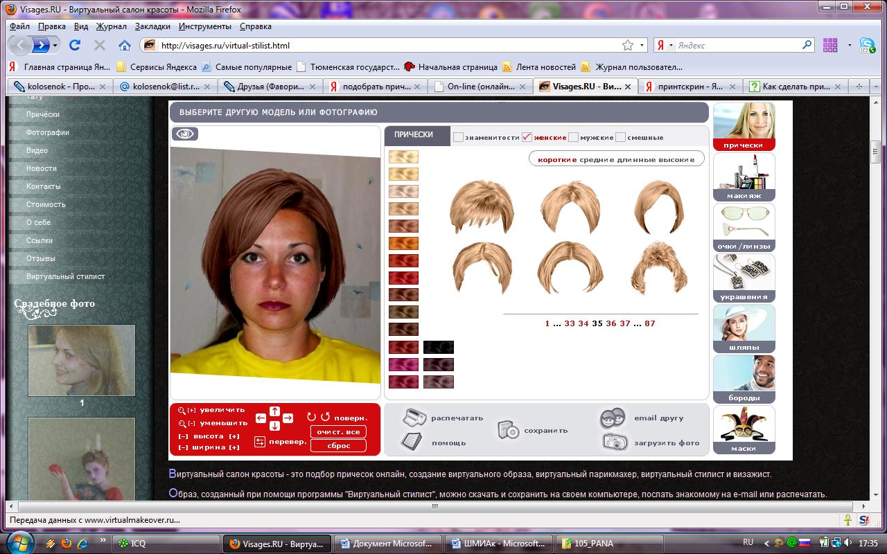The image size is (887, 554).
Task: Open the бороды category tile
Action: [x=744, y=379]
